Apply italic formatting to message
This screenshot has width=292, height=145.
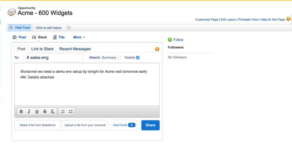pos(29,112)
